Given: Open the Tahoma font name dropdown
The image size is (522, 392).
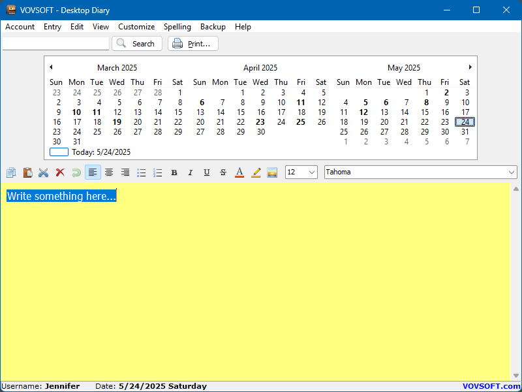Looking at the screenshot, I should click(x=511, y=172).
